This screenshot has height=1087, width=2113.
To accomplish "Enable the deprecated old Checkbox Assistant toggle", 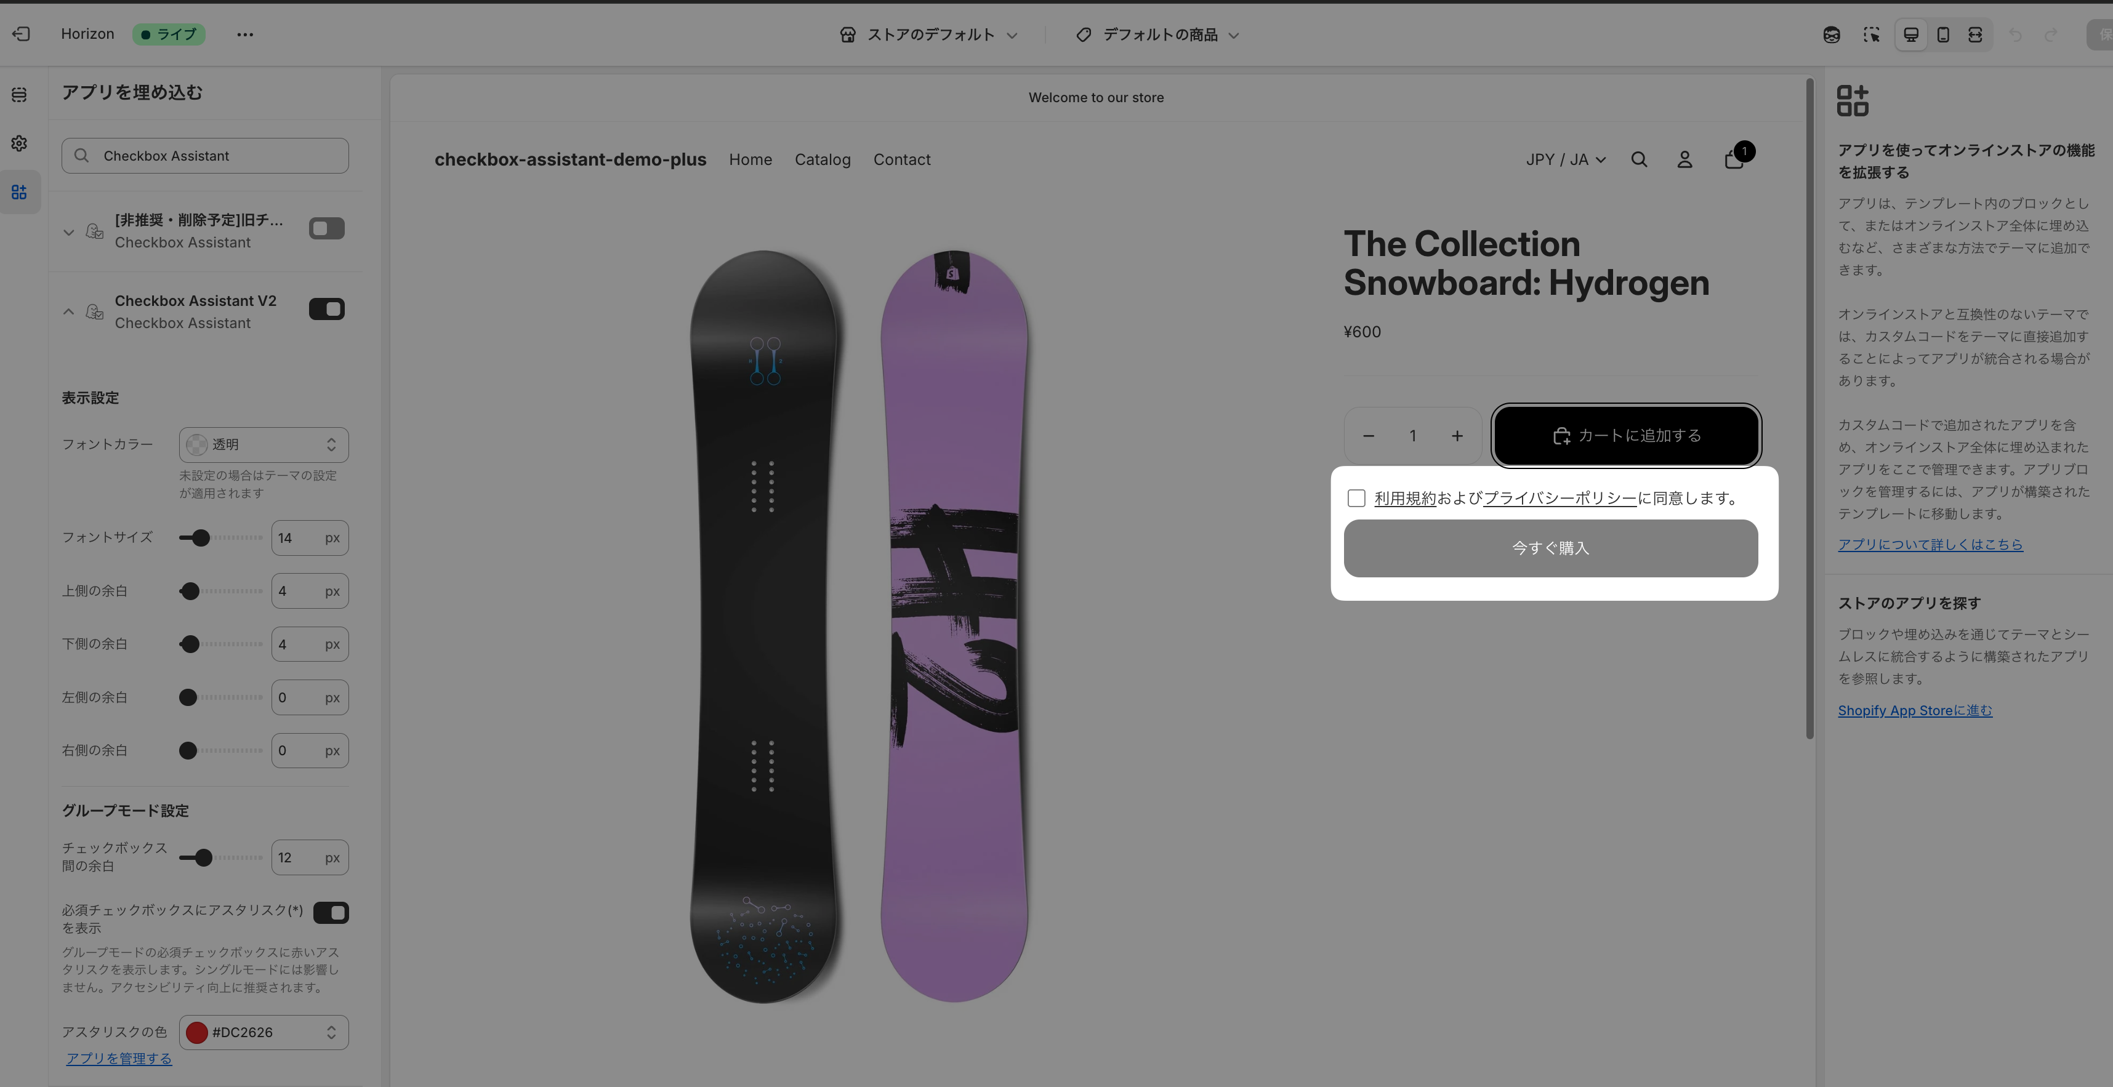I will coord(326,229).
